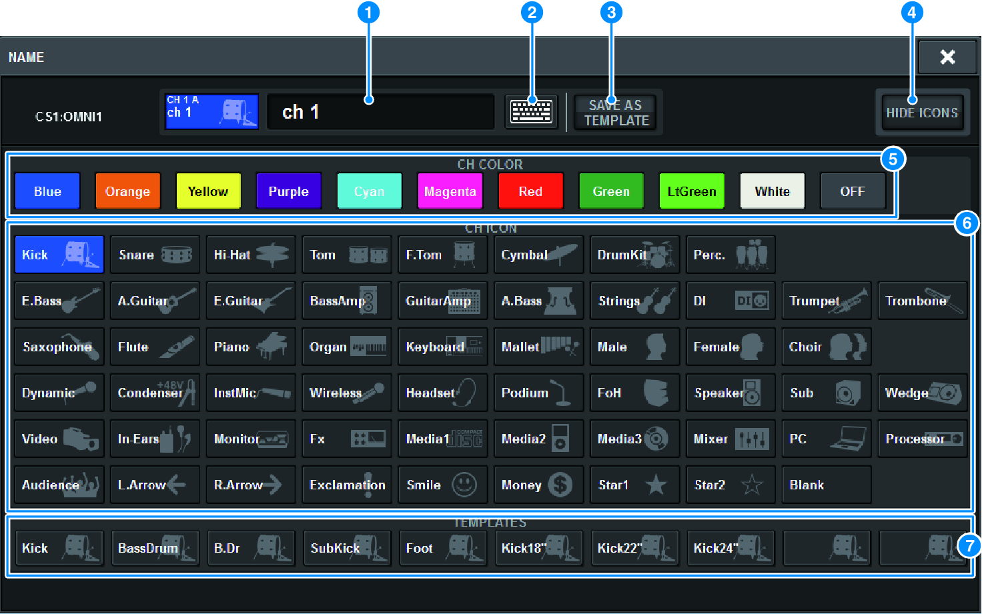Select the Snare channel icon
Viewport: 984px width, 614px height.
pyautogui.click(x=155, y=255)
